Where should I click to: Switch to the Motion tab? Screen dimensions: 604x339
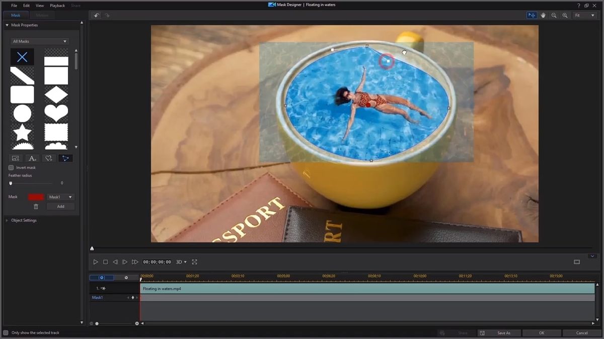point(43,15)
